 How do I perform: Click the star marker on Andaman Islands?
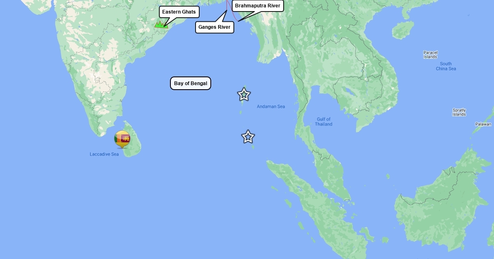244,95
